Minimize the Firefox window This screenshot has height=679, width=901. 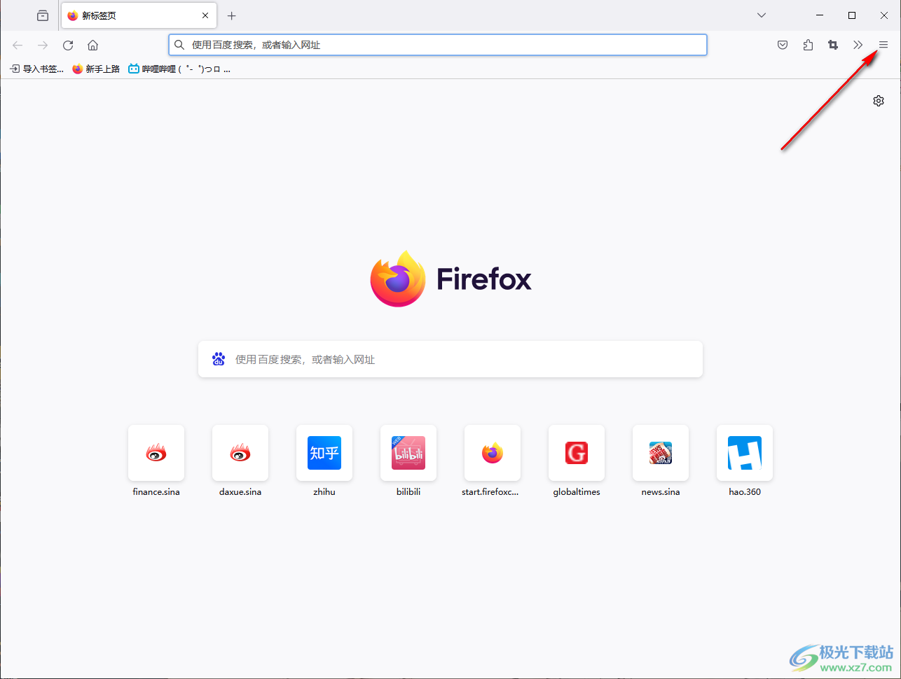coord(820,15)
